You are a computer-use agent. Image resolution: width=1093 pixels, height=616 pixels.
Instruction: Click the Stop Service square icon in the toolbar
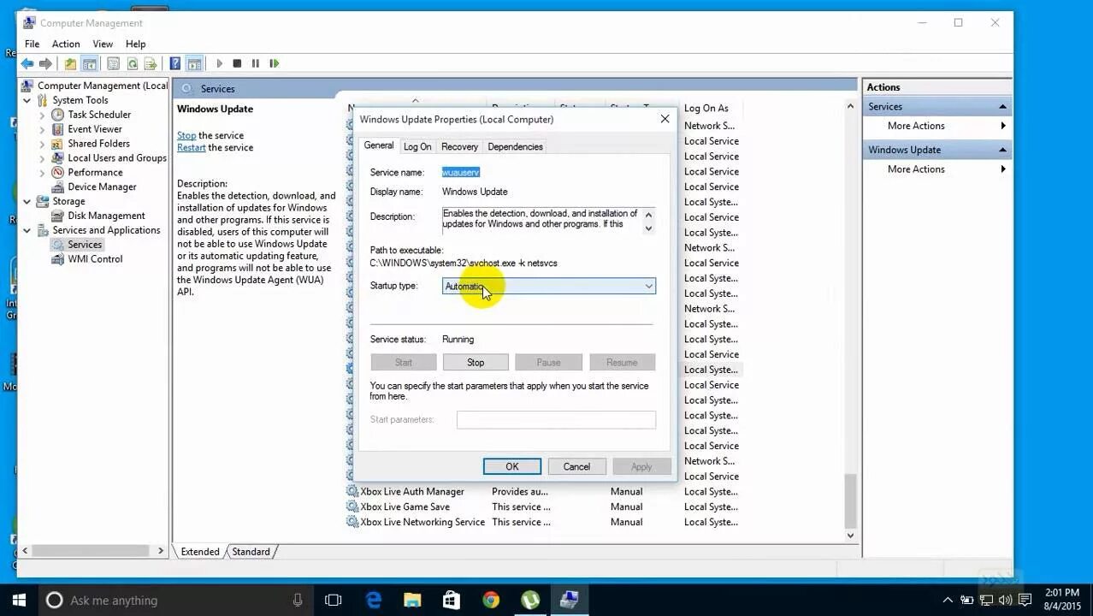[237, 63]
